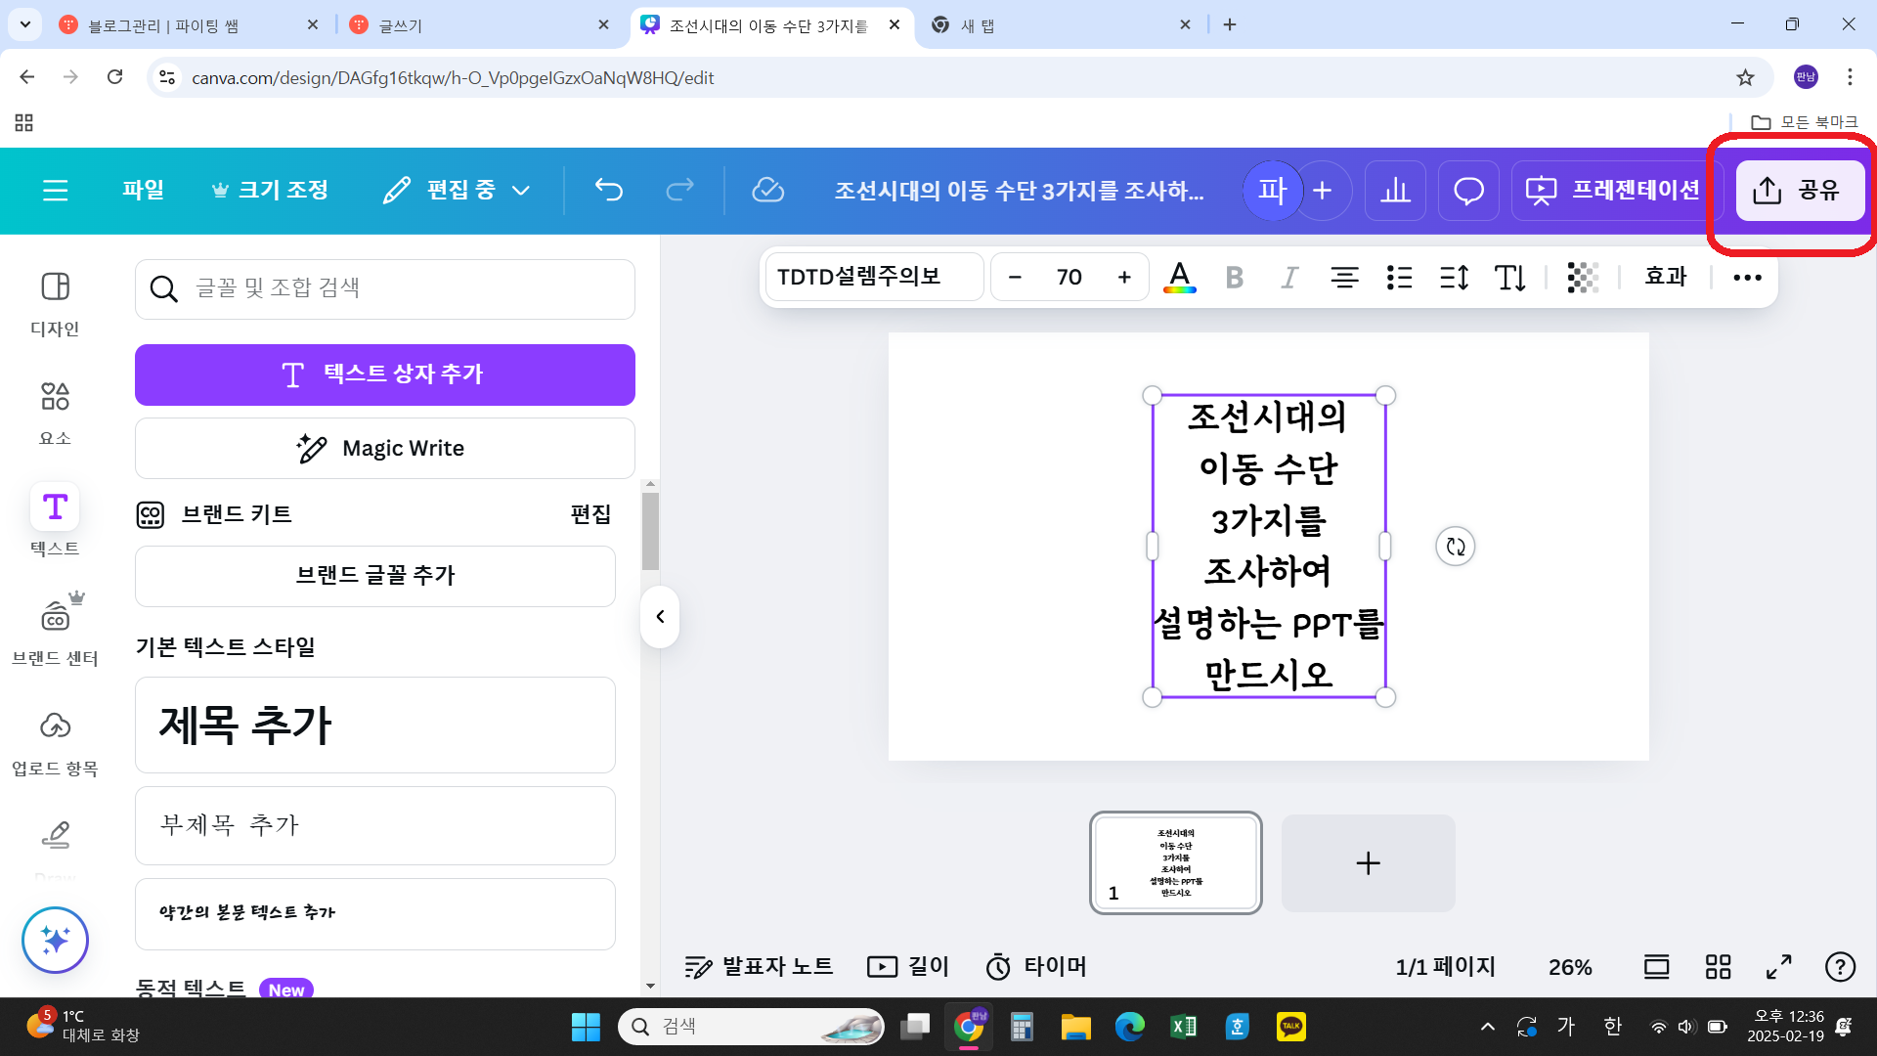Open line spacing settings icon
This screenshot has width=1877, height=1056.
coord(1454,278)
